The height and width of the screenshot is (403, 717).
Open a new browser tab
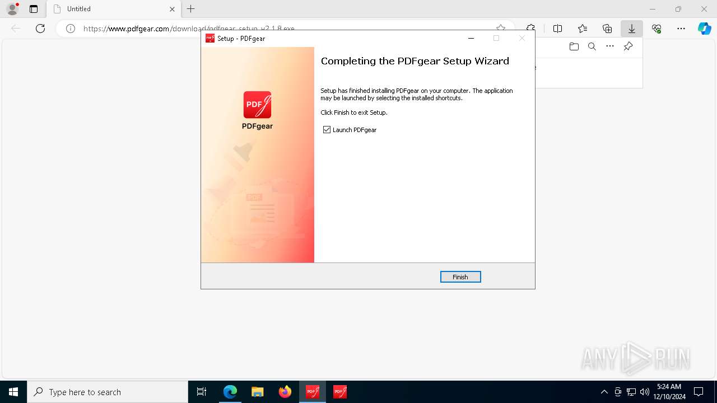(191, 9)
